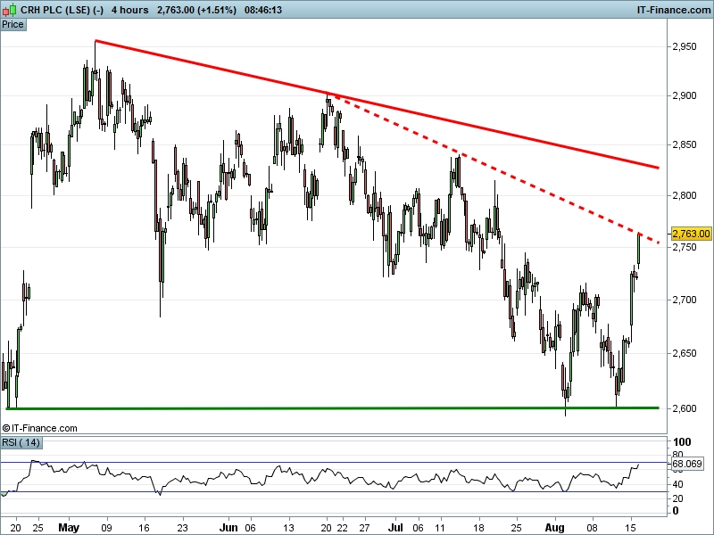Click the 2,763.00 (+1.51%) price readout

pos(196,10)
